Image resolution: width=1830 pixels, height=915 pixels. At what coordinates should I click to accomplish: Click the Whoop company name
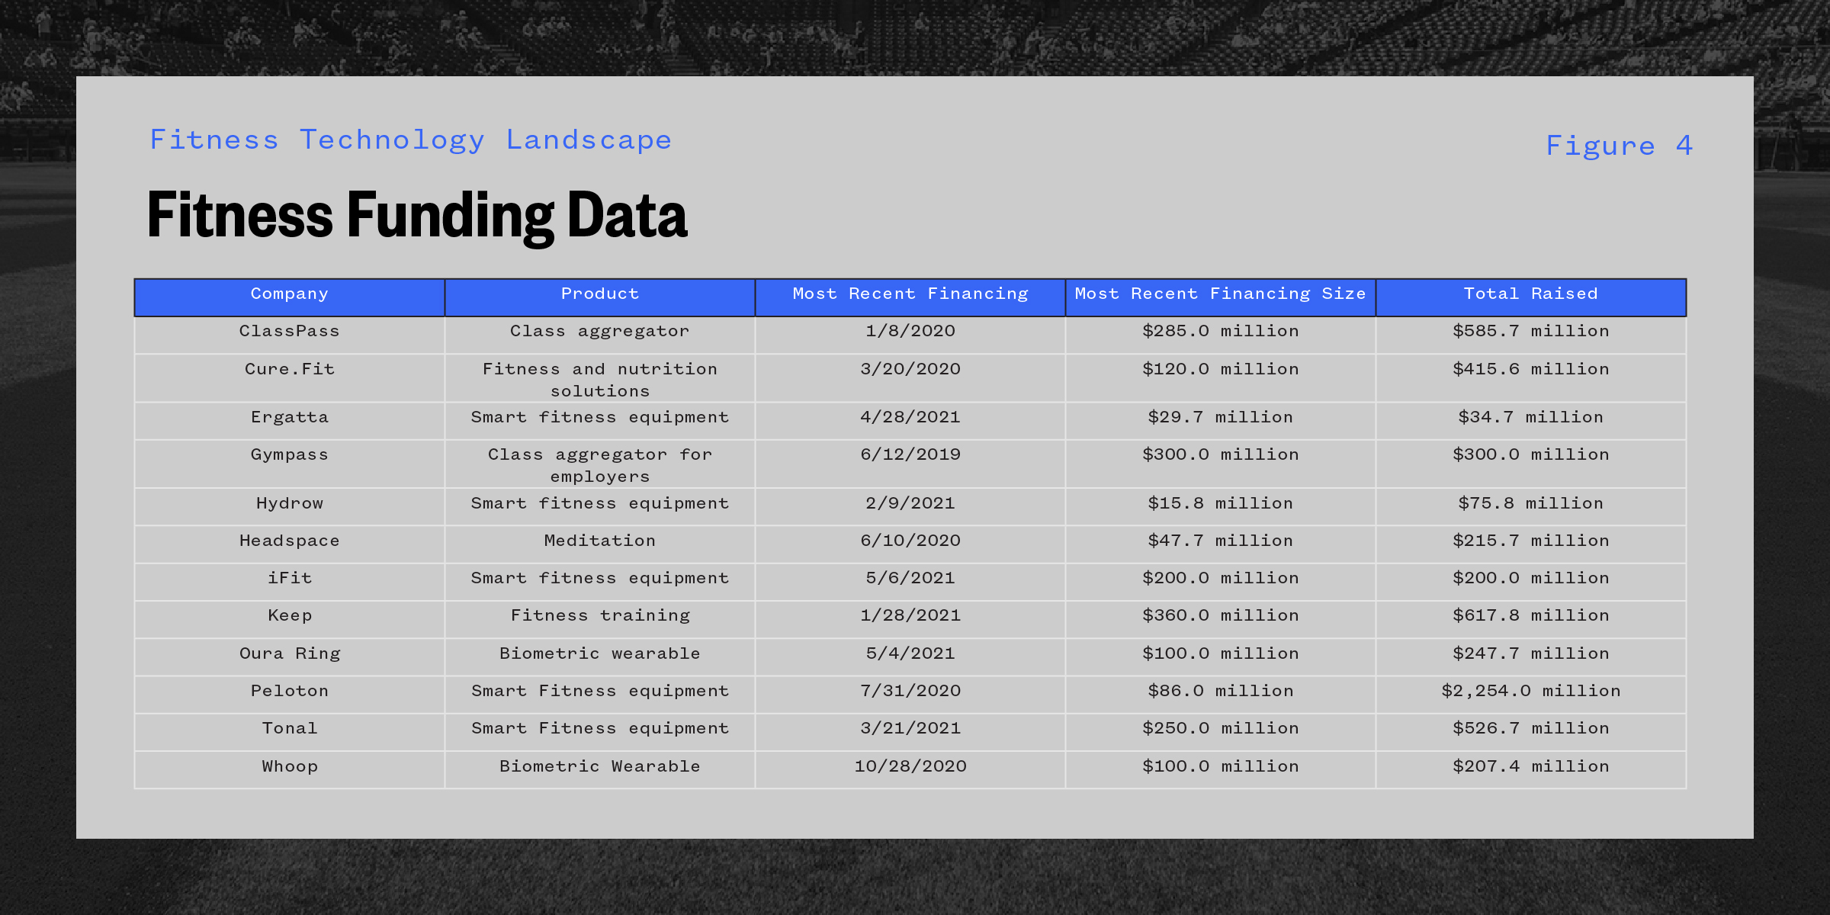pos(289,767)
